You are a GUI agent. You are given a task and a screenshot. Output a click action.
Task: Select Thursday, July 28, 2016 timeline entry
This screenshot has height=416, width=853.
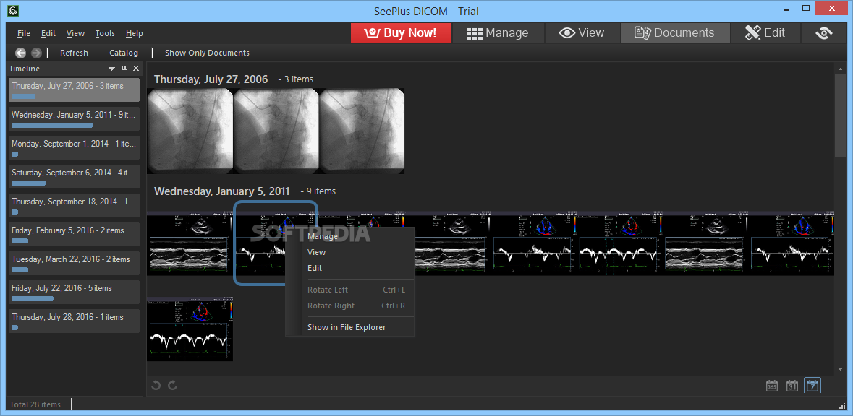pyautogui.click(x=74, y=321)
